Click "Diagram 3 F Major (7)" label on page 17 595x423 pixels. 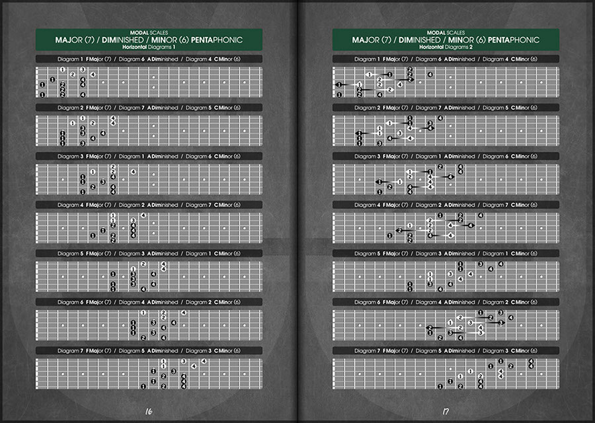pyautogui.click(x=381, y=156)
